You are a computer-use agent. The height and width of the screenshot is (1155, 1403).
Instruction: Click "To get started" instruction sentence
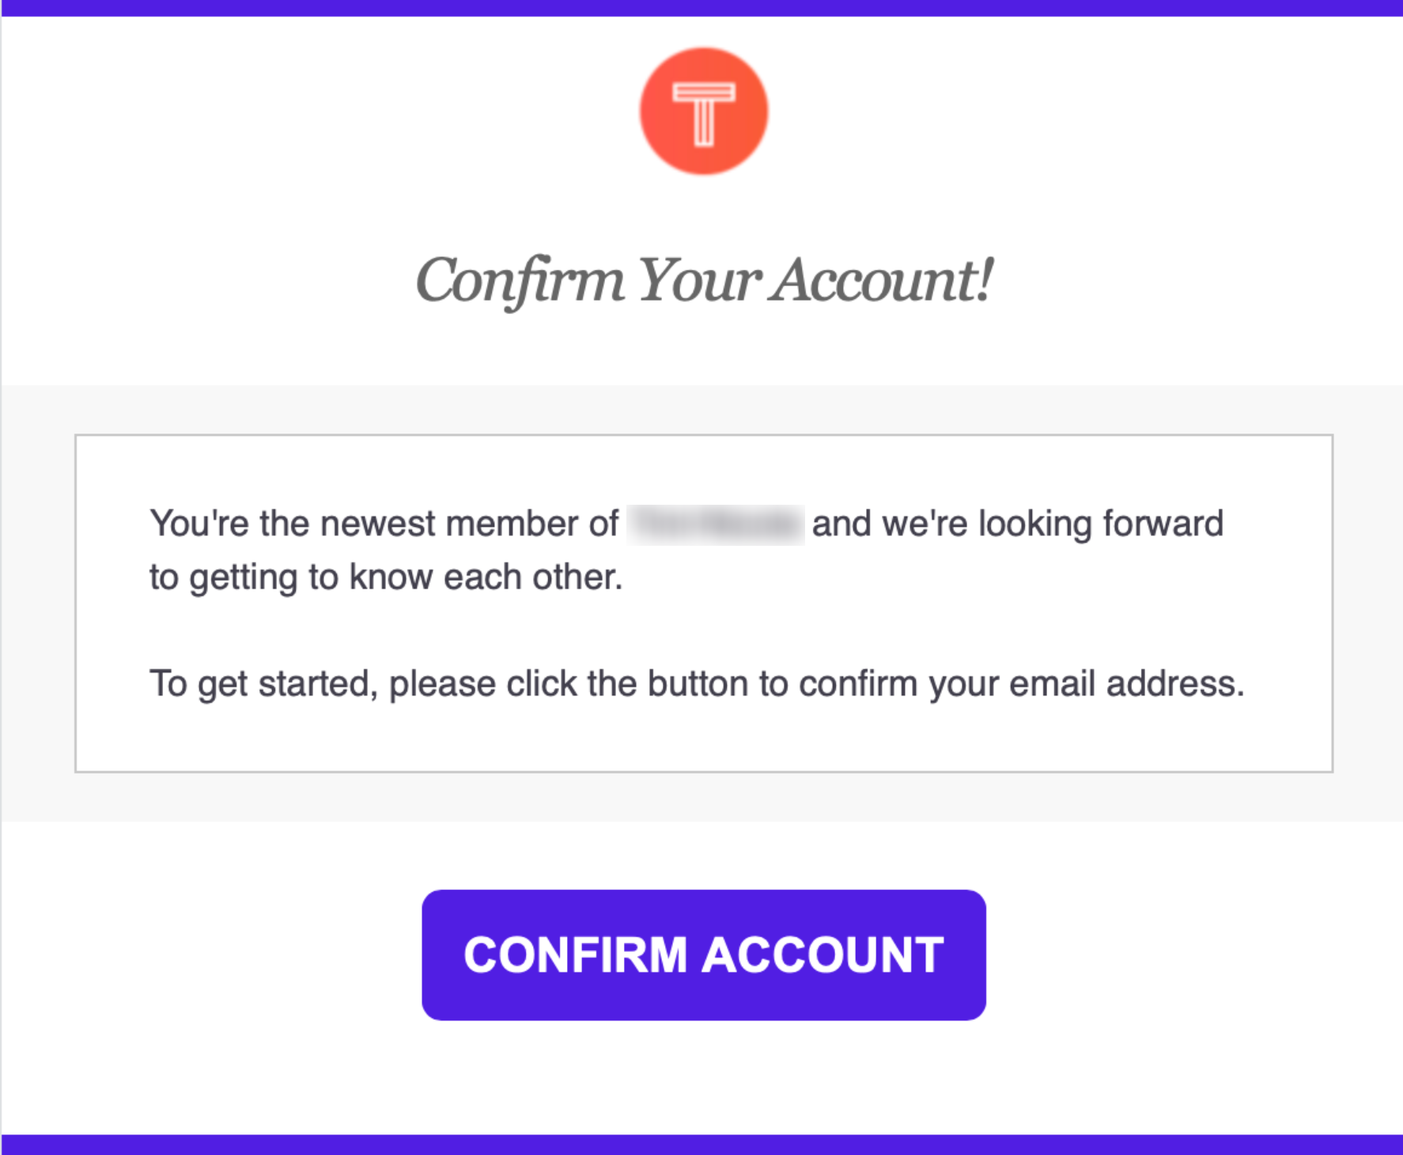click(x=697, y=684)
